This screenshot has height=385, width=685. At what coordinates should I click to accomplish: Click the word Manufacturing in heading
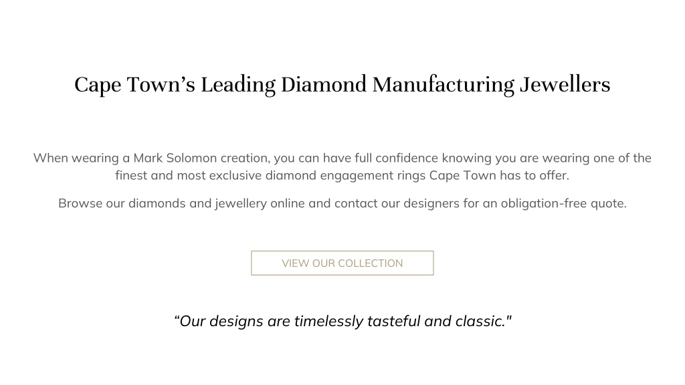click(x=443, y=85)
